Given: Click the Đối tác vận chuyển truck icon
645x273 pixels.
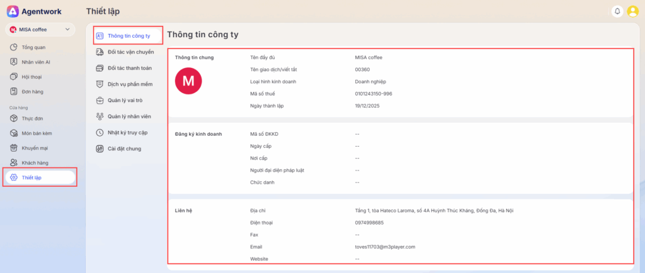Looking at the screenshot, I should coord(100,52).
